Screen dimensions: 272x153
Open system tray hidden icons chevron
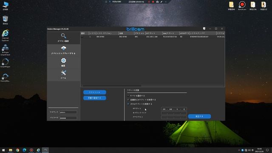coord(239,150)
